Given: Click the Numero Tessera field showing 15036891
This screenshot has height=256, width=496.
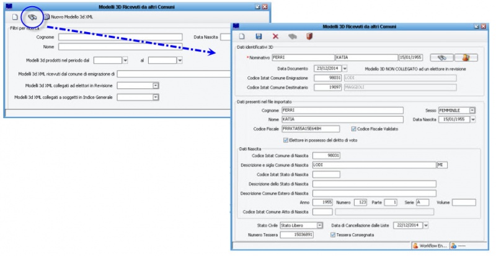Looking at the screenshot, I should coord(297,235).
